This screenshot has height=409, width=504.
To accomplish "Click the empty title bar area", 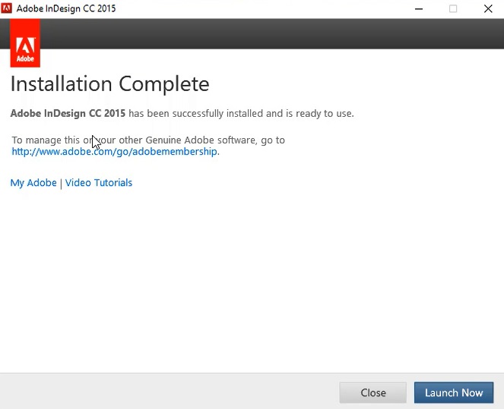I will pos(266,9).
